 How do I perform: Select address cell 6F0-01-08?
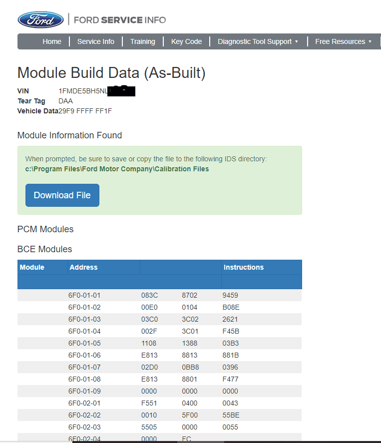(x=84, y=379)
